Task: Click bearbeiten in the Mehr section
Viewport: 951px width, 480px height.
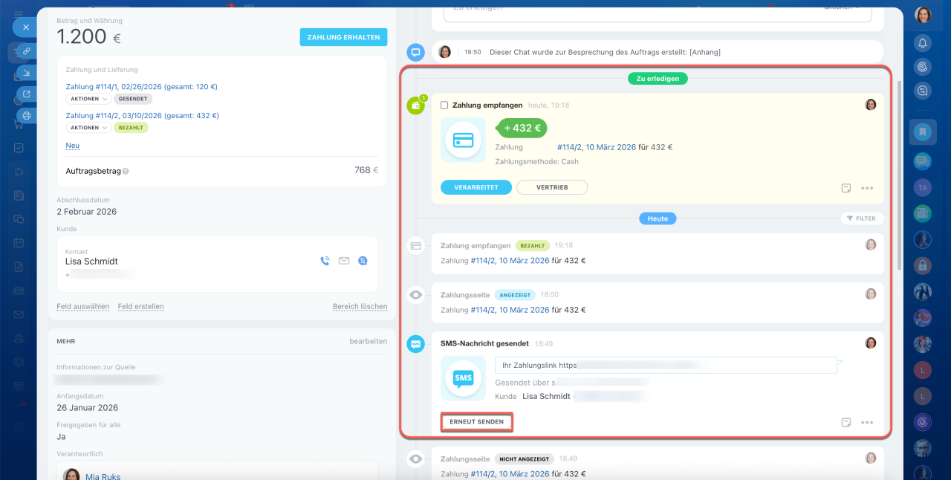Action: tap(368, 341)
